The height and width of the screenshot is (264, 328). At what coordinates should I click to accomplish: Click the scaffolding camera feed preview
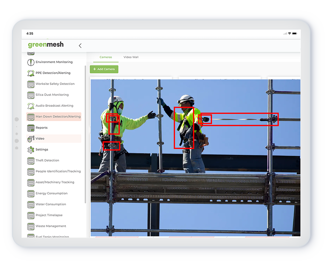(x=195, y=157)
